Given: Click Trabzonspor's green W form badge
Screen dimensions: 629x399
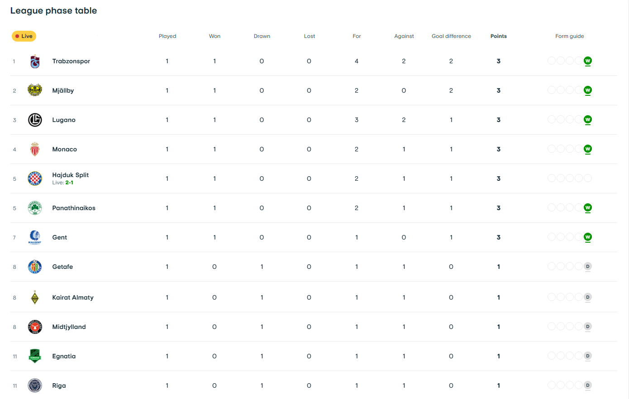Looking at the screenshot, I should [x=588, y=61].
